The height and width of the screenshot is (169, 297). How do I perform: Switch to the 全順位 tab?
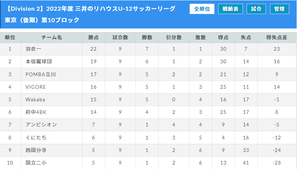(x=202, y=9)
